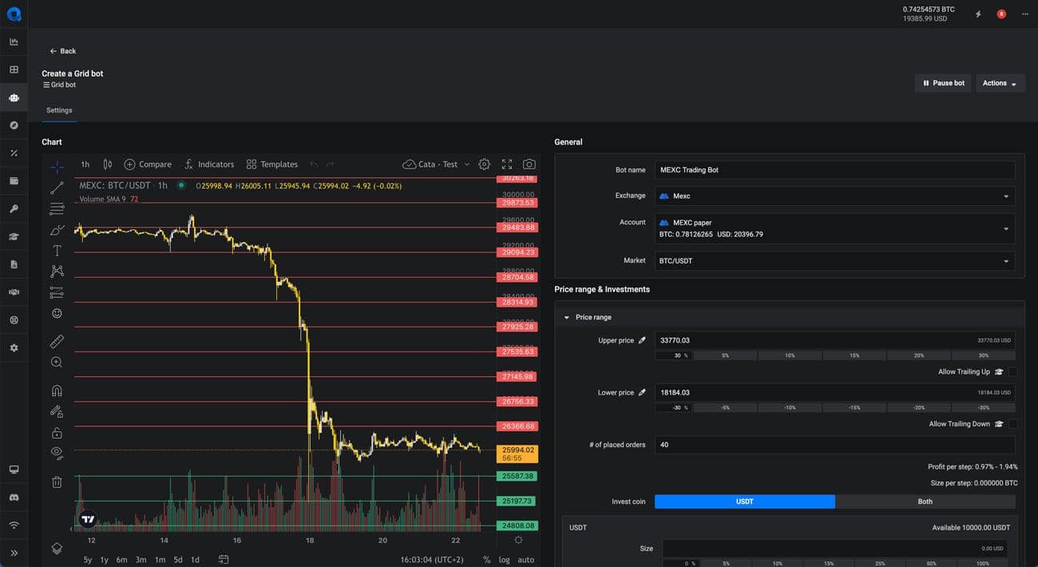1038x567 pixels.
Task: Set chart range to 1d
Action: point(195,560)
